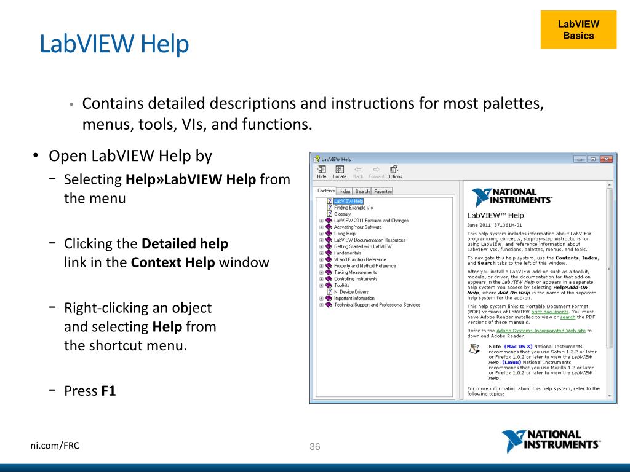This screenshot has width=630, height=472.
Task: Click the LabVIEW Basics yellow badge
Action: pos(578,29)
